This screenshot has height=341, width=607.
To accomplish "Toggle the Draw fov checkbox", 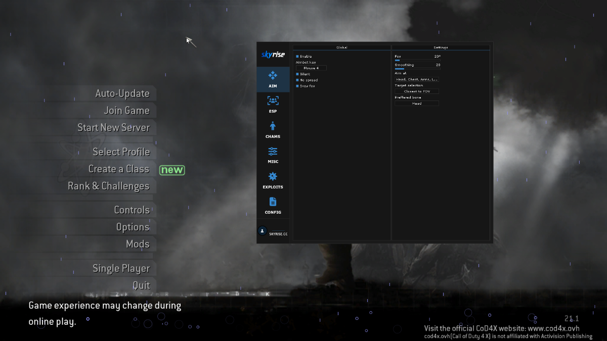I will pyautogui.click(x=297, y=86).
